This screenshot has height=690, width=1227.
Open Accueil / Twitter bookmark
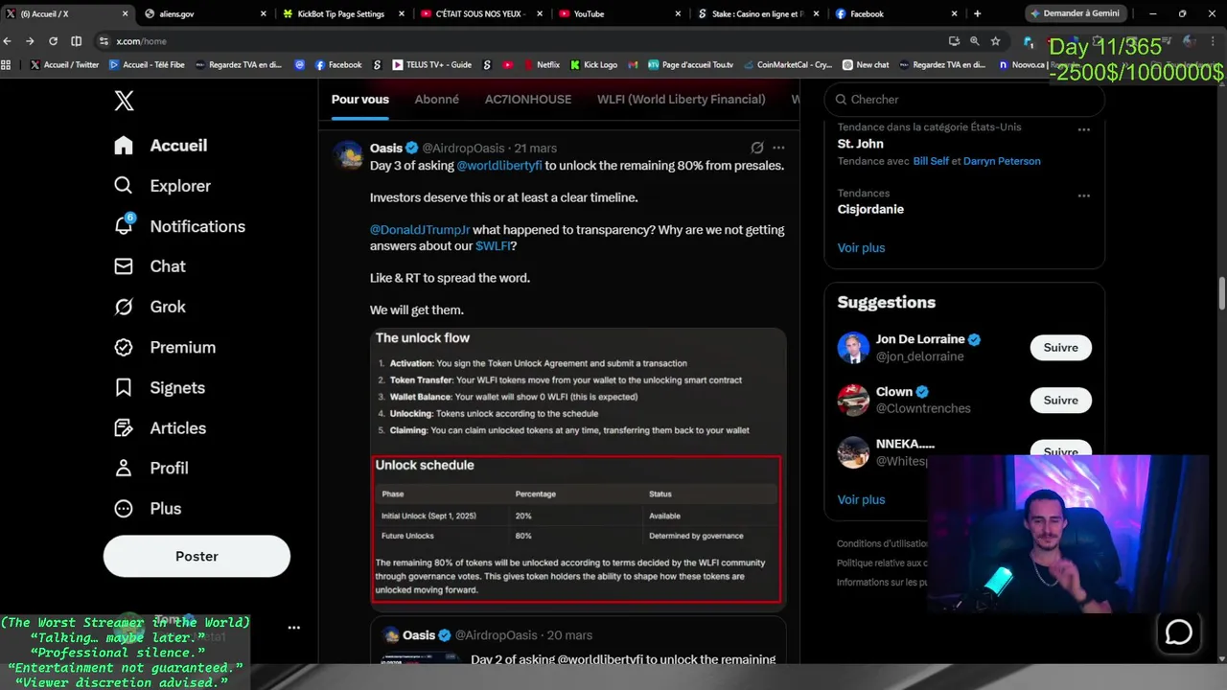[x=65, y=64]
